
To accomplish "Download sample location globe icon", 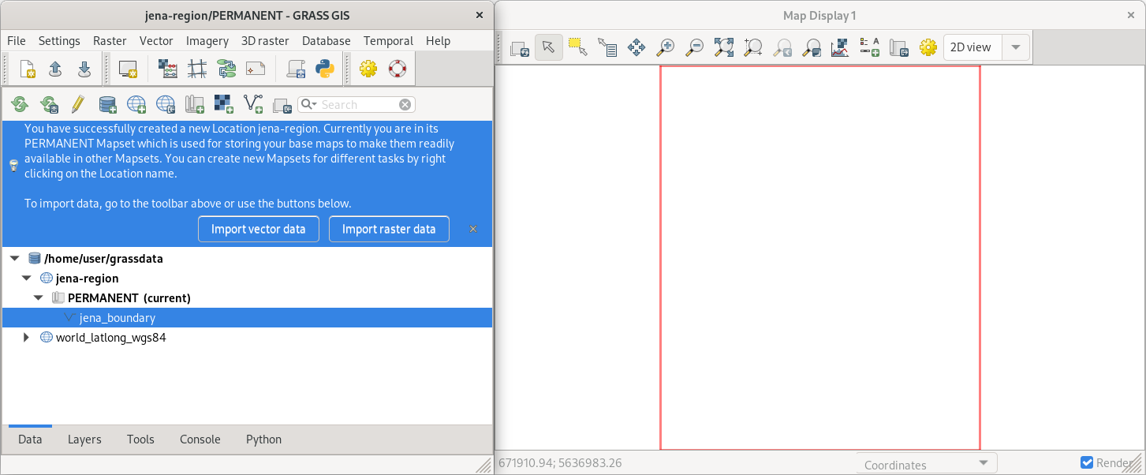I will (x=166, y=104).
